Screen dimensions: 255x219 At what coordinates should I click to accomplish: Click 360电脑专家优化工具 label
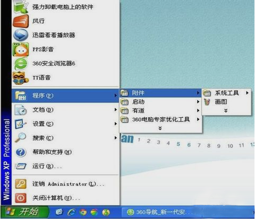tap(161, 119)
